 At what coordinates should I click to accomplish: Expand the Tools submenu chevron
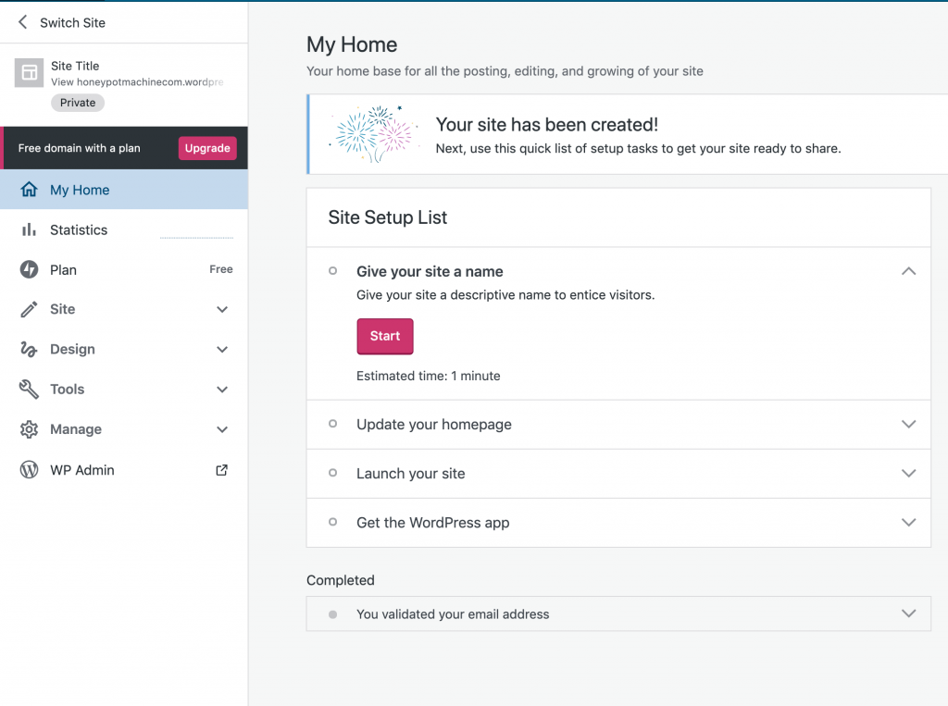coord(222,390)
